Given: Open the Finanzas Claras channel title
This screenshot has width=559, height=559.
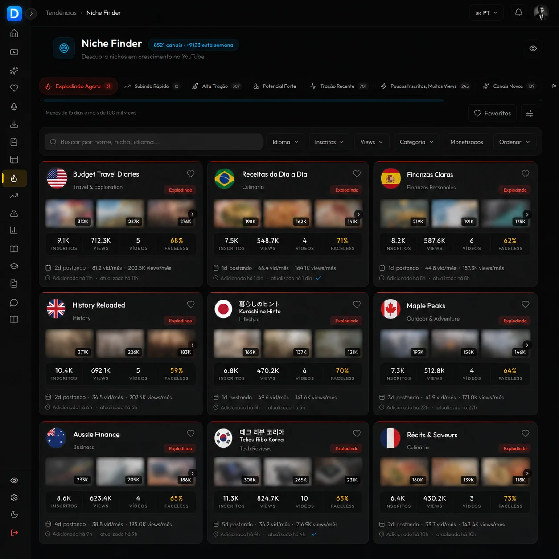Looking at the screenshot, I should (x=430, y=174).
